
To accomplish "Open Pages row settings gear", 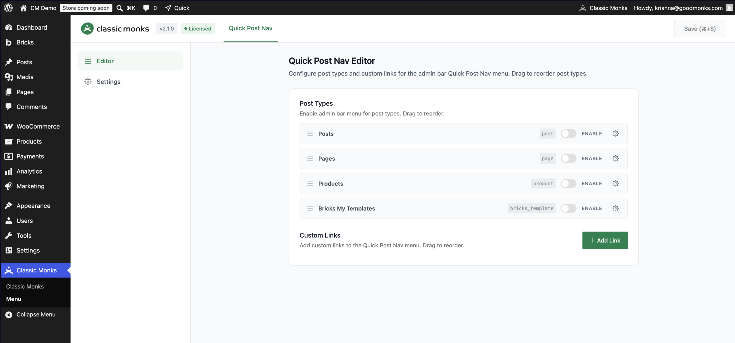I will (x=616, y=158).
